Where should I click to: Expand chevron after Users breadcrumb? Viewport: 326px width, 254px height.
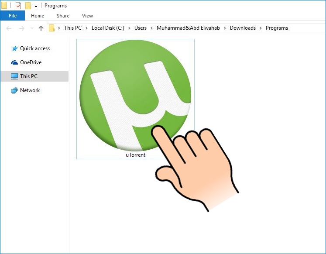point(151,28)
